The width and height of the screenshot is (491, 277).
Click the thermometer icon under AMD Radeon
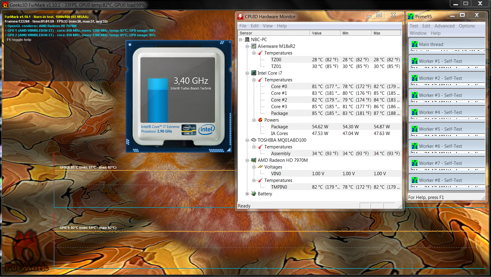click(x=260, y=180)
